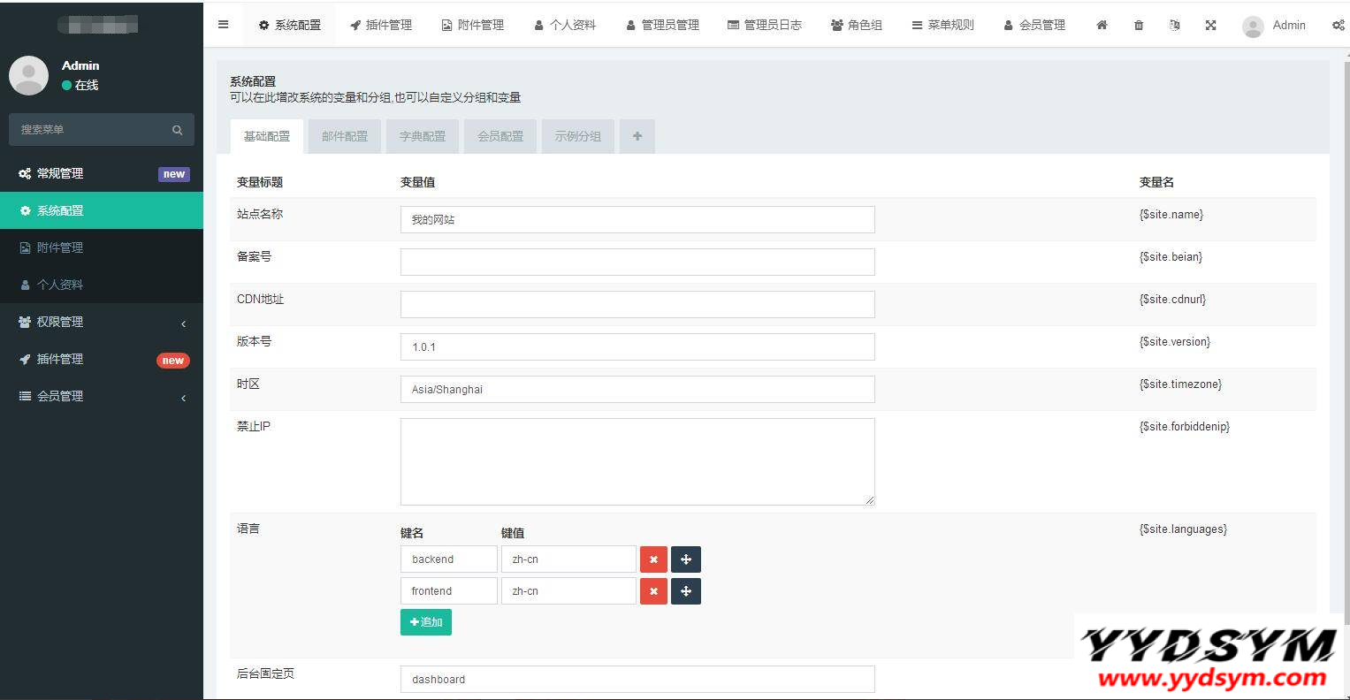
Task: Expand the 权限管理 sidebar menu
Action: (102, 323)
